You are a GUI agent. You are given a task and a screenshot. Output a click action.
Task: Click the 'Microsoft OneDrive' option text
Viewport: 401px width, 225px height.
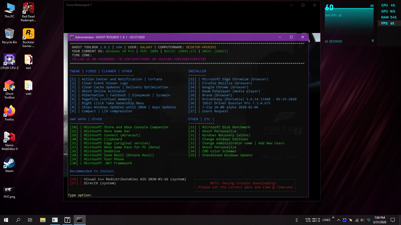pos(102,151)
